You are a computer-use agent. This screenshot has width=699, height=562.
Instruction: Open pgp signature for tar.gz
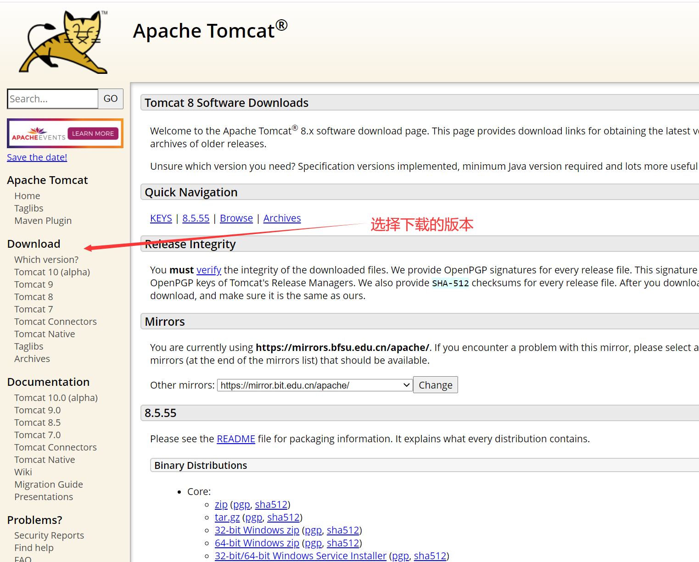[x=254, y=517]
